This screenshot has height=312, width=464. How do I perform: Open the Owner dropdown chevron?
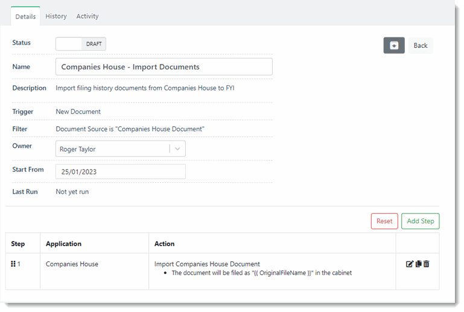point(177,149)
